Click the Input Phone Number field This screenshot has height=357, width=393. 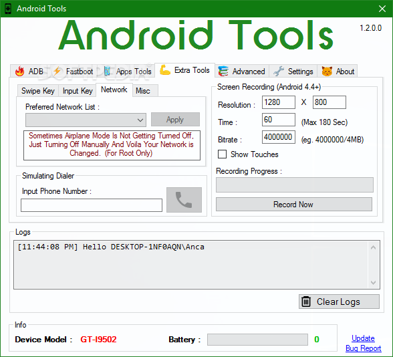(x=92, y=205)
